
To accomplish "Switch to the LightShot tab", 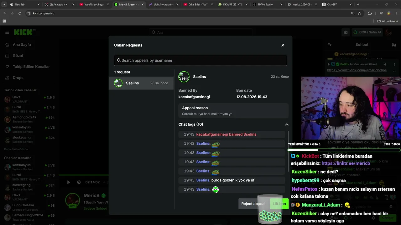I will [x=163, y=4].
